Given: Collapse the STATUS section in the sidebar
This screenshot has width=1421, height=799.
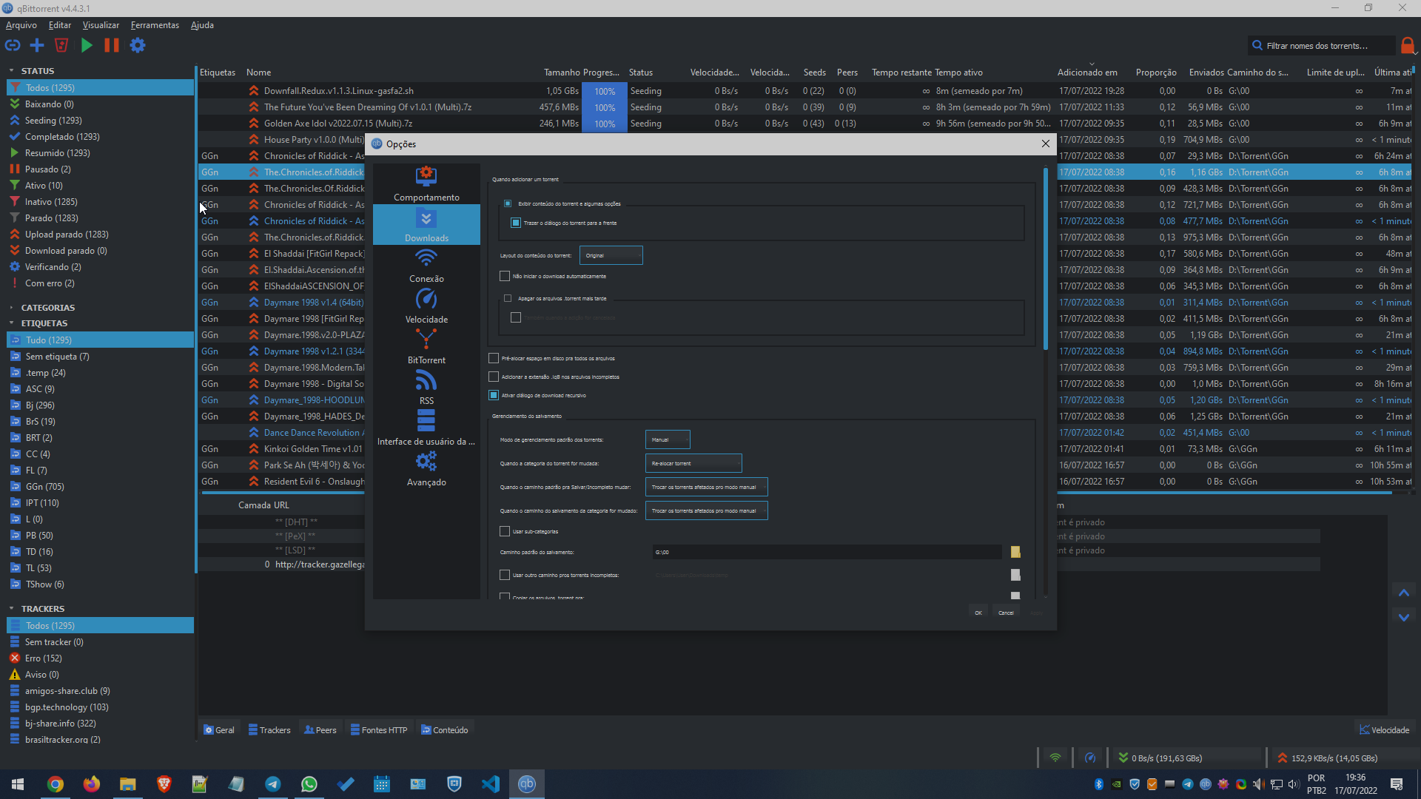Looking at the screenshot, I should tap(11, 70).
